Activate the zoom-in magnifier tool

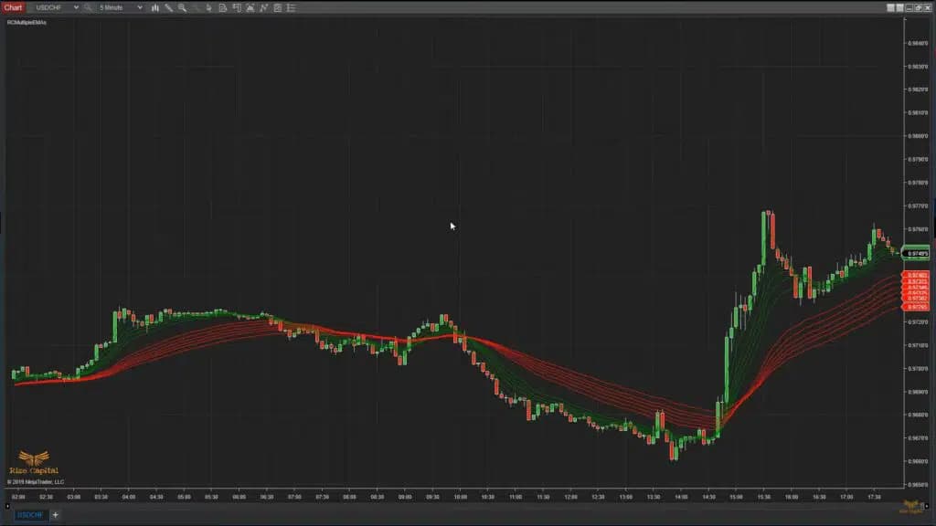point(182,7)
